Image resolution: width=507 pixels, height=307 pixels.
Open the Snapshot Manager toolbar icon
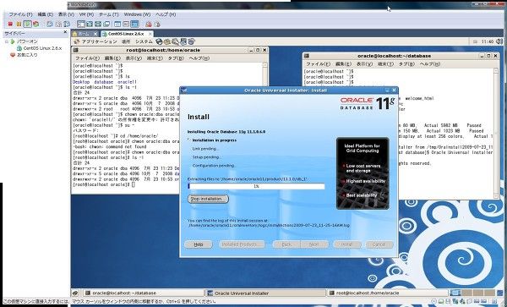[67, 24]
